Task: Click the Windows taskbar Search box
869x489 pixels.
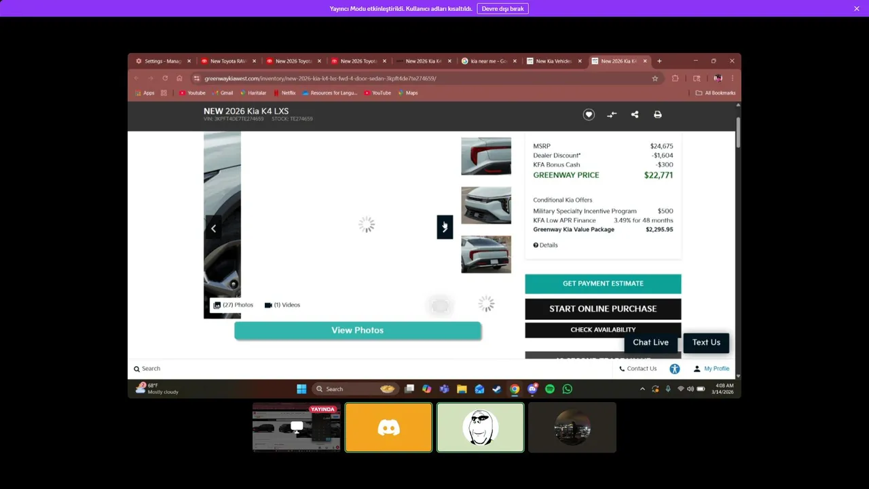Action: (x=354, y=389)
